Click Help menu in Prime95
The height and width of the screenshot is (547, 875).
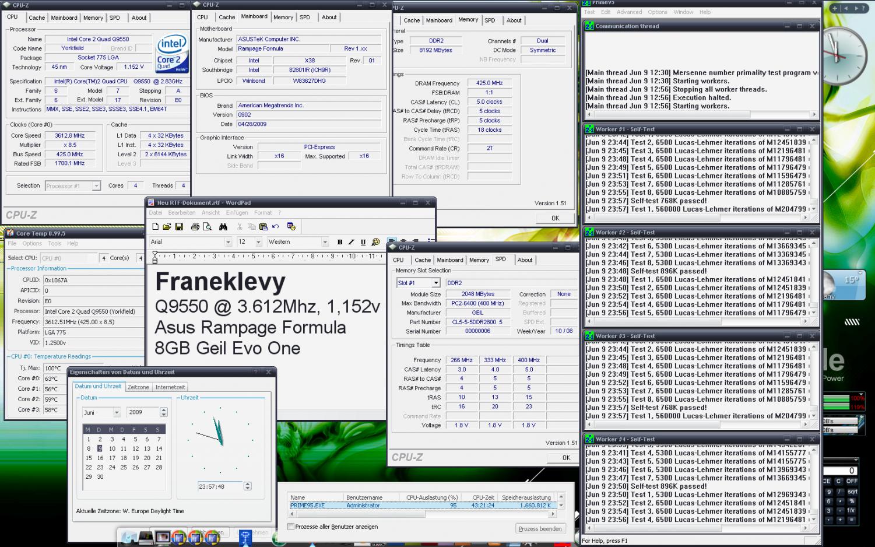[x=705, y=12]
